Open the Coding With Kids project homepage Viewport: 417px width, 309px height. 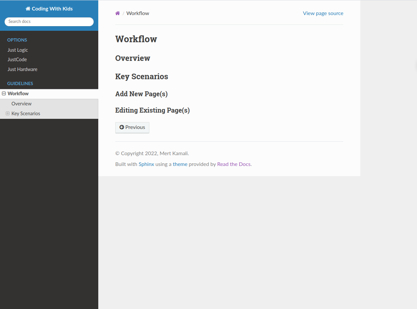pyautogui.click(x=49, y=9)
